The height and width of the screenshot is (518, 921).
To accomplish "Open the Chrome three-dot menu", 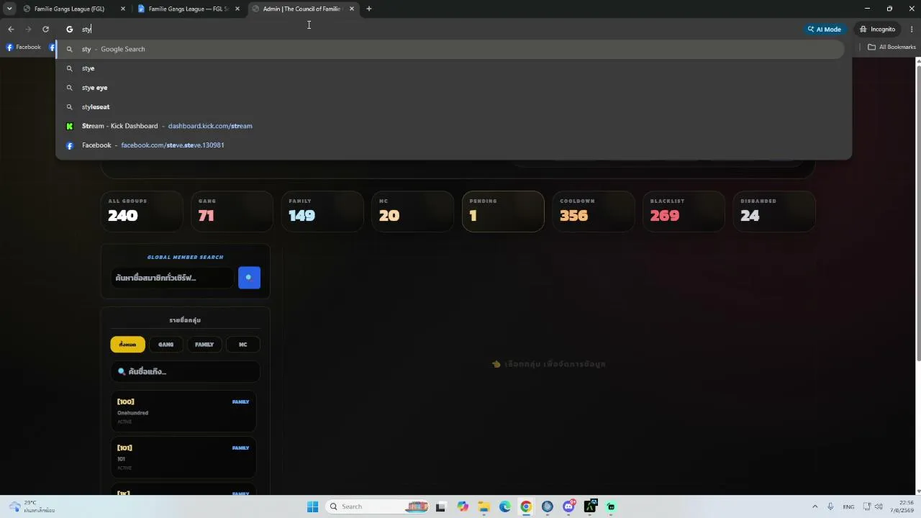I will point(912,29).
